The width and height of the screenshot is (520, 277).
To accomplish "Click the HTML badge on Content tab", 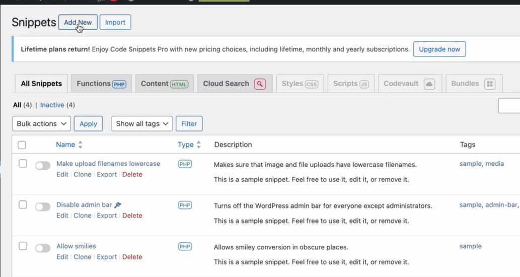I will [179, 84].
